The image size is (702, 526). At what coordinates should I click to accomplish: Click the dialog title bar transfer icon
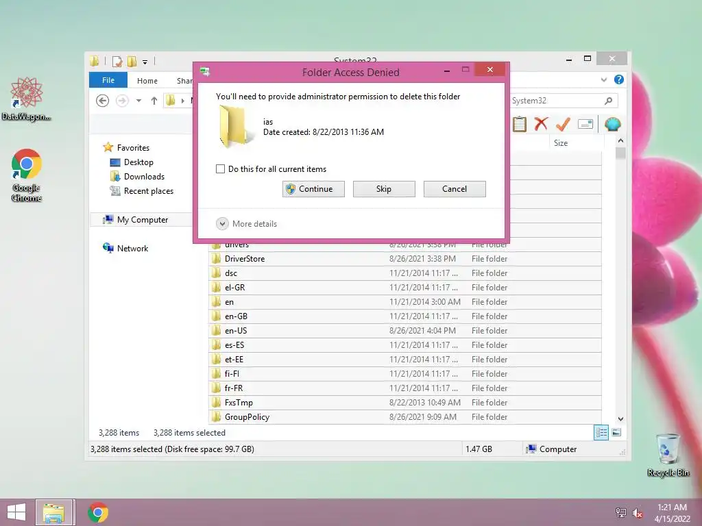[205, 71]
